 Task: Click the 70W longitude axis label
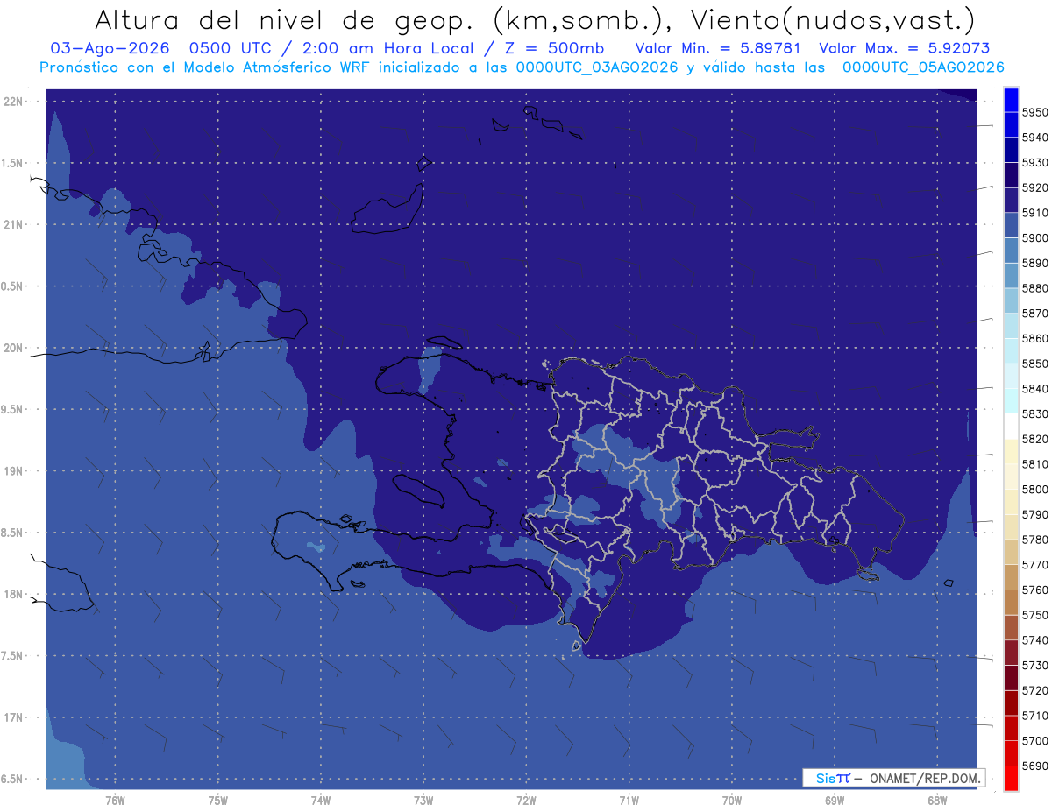(732, 801)
